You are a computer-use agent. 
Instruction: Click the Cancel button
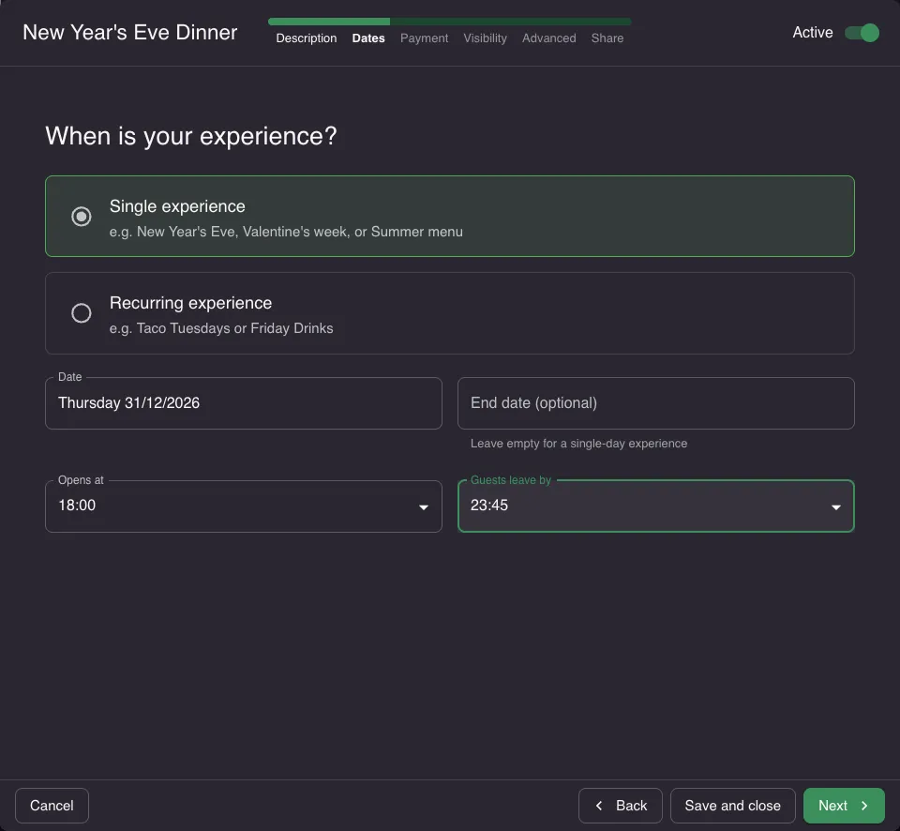(52, 806)
